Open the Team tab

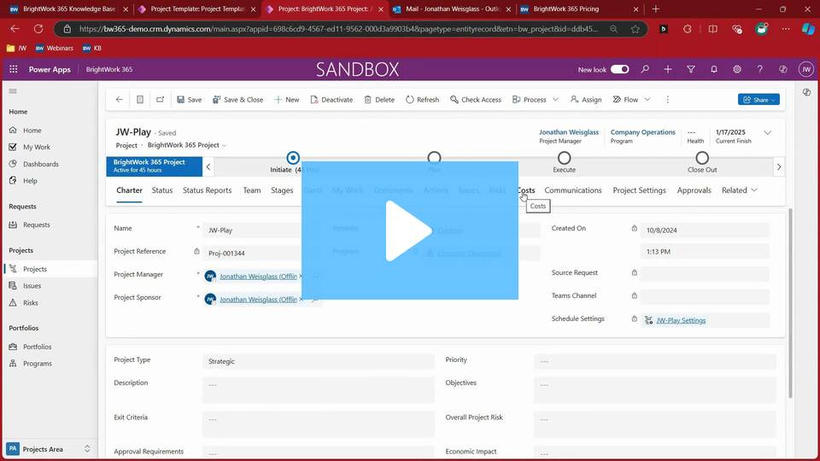coord(251,190)
